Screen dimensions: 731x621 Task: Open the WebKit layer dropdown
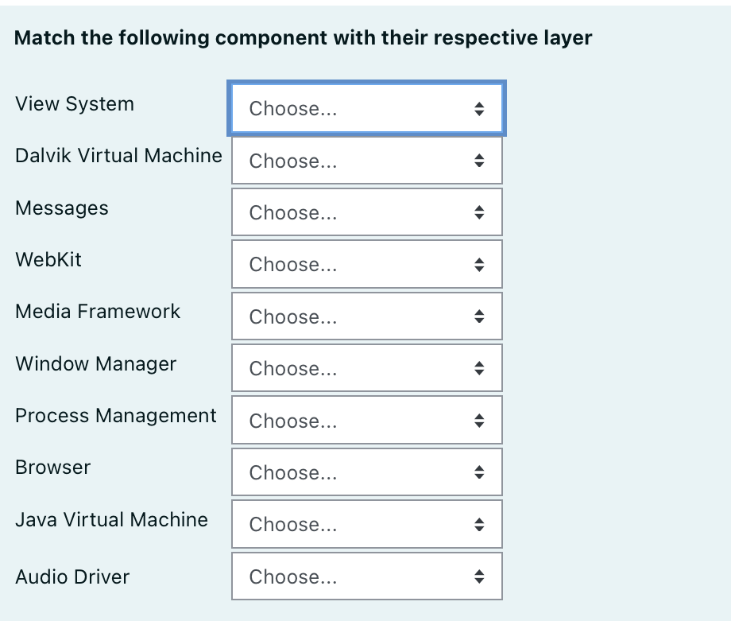[365, 264]
